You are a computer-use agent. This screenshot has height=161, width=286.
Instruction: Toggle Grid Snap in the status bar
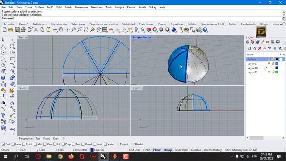135,150
